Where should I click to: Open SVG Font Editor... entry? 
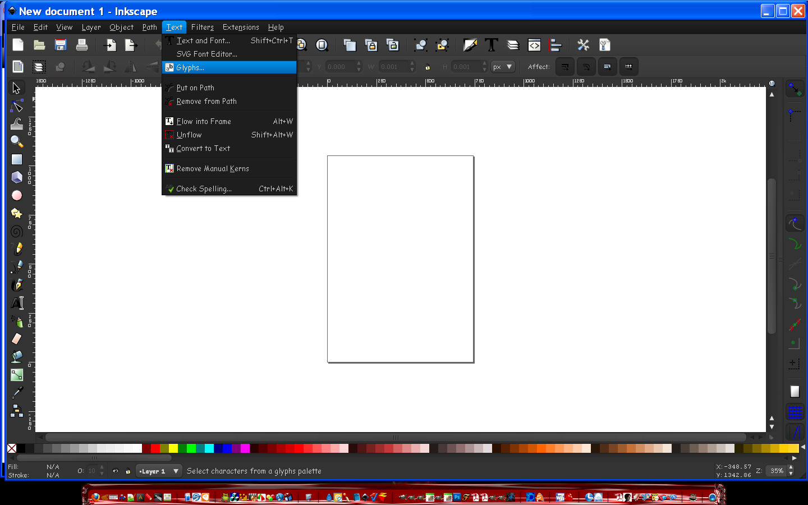pyautogui.click(x=229, y=54)
